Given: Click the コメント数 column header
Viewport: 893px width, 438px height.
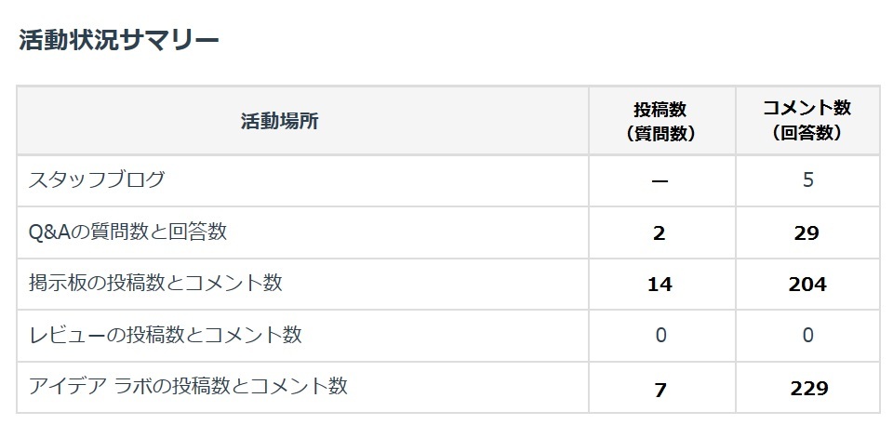Looking at the screenshot, I should 806,108.
